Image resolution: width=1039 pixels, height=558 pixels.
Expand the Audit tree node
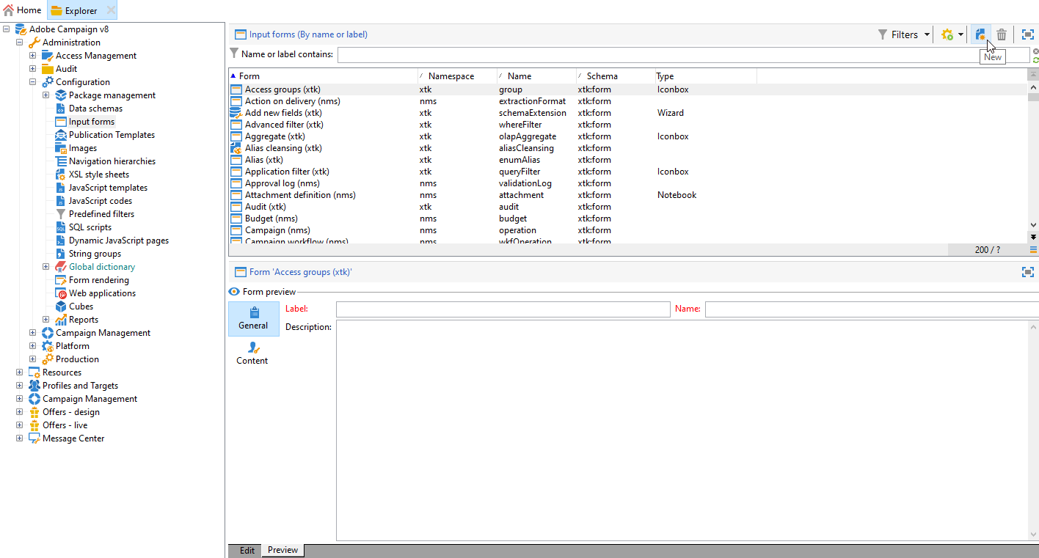click(33, 69)
